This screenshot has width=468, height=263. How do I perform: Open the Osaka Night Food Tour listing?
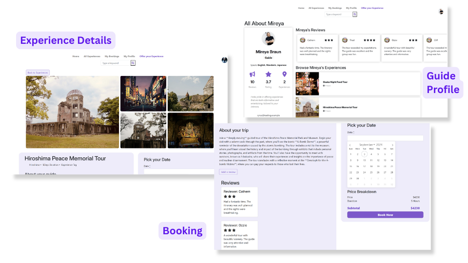pos(358,84)
